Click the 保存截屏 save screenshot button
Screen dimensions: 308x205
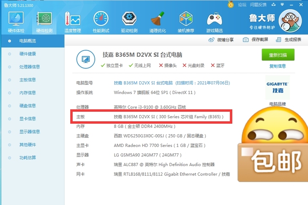coord(256,40)
